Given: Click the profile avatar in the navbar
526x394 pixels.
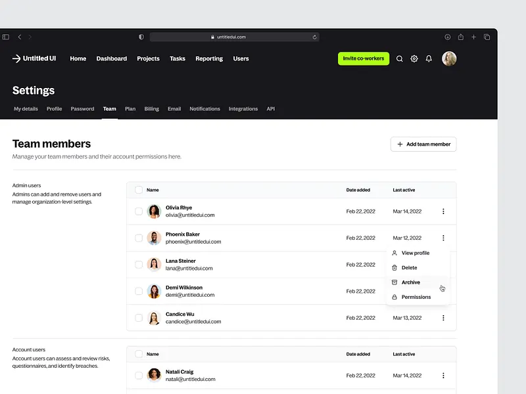Looking at the screenshot, I should click(449, 58).
